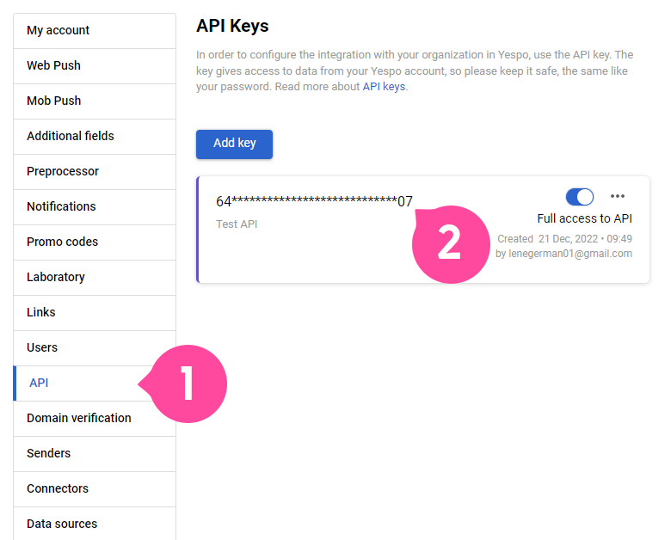The width and height of the screenshot is (671, 540).
Task: Open Promo codes section
Action: [x=94, y=242]
